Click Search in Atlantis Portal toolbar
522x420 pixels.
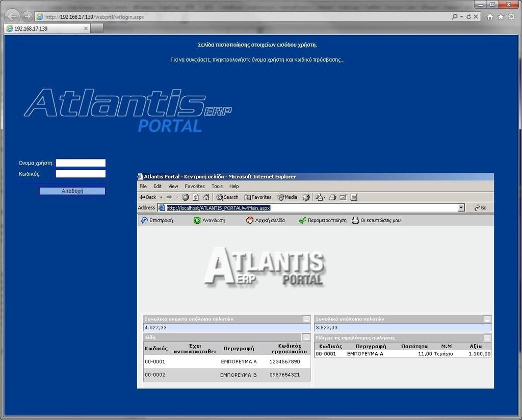[227, 197]
